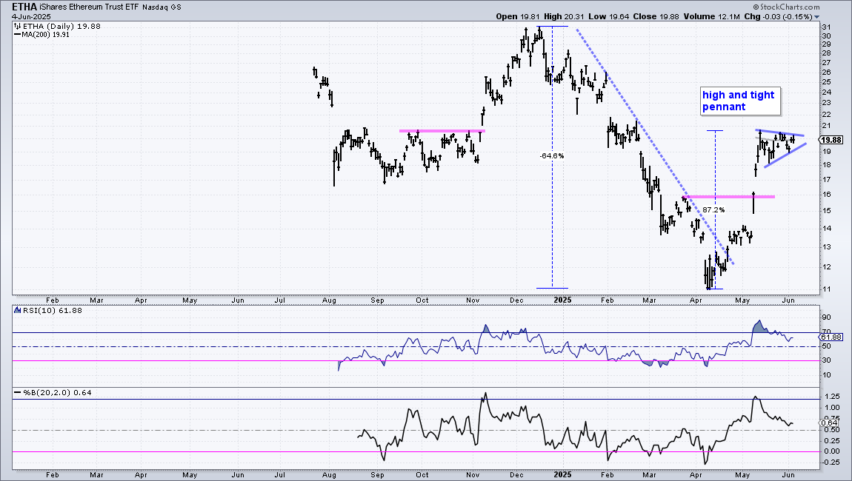Click the 'Close 19.88' value

coord(656,16)
